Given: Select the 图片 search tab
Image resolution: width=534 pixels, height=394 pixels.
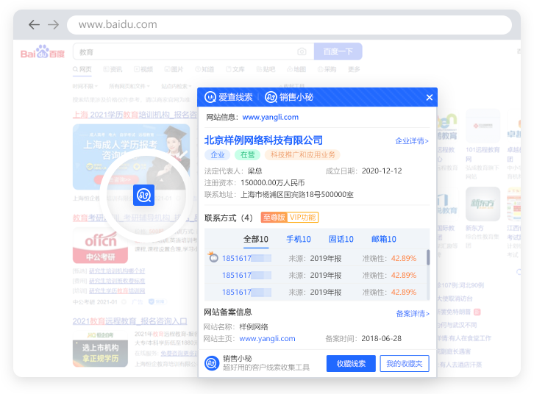Looking at the screenshot, I should pos(174,69).
